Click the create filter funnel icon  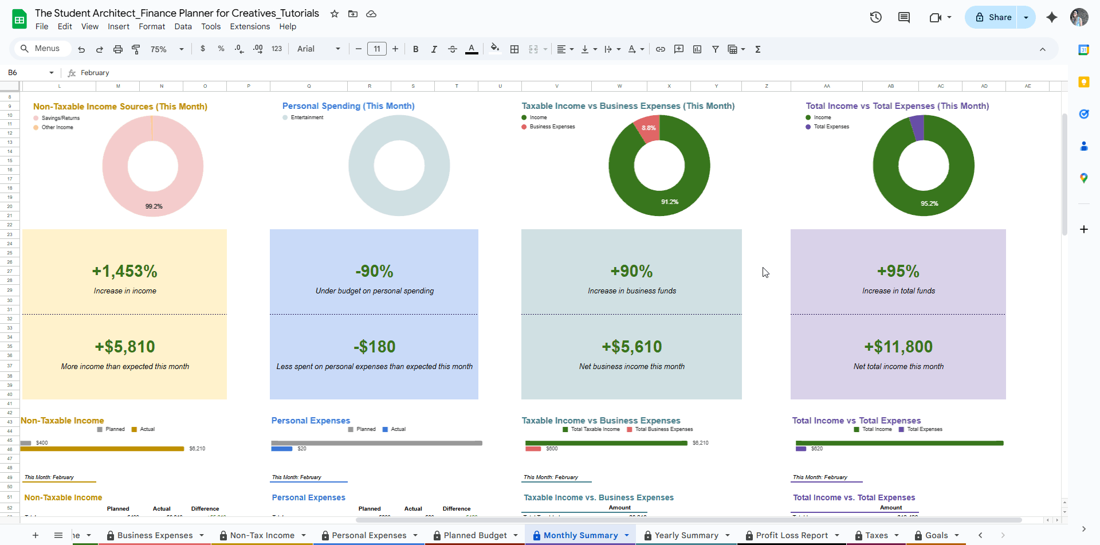pyautogui.click(x=716, y=49)
